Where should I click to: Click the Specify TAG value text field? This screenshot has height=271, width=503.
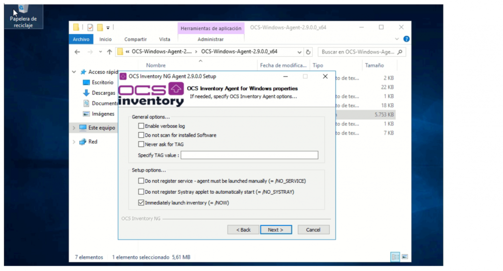pyautogui.click(x=249, y=155)
